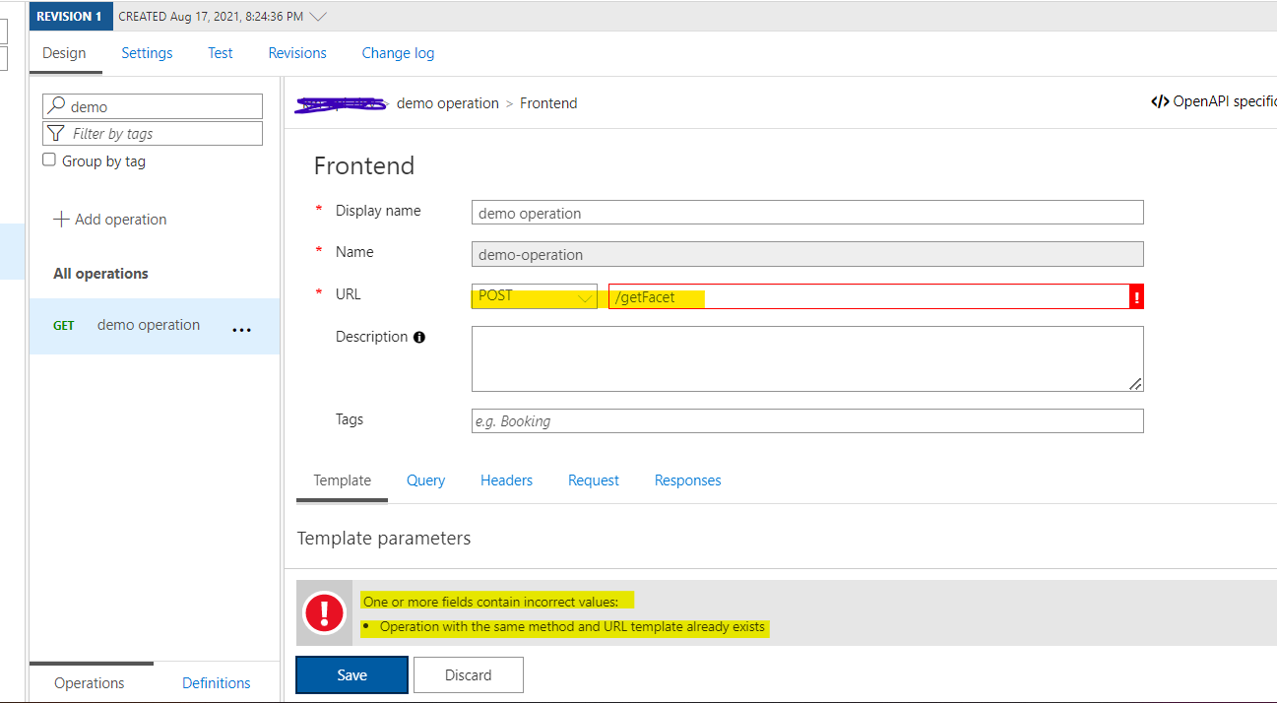Enable the Group by tag checkbox
The image size is (1277, 703).
[x=48, y=159]
